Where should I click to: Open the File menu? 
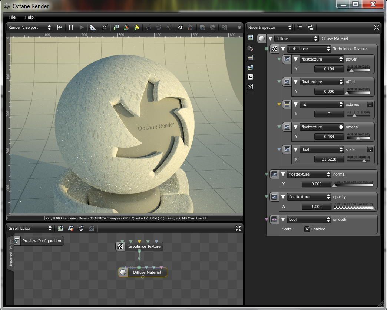12,17
